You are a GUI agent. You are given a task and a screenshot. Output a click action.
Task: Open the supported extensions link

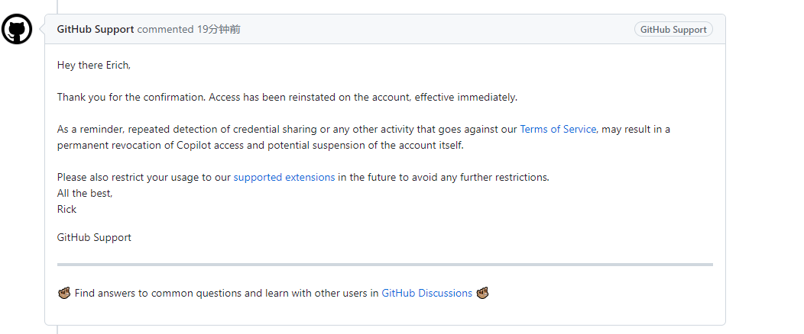[284, 177]
